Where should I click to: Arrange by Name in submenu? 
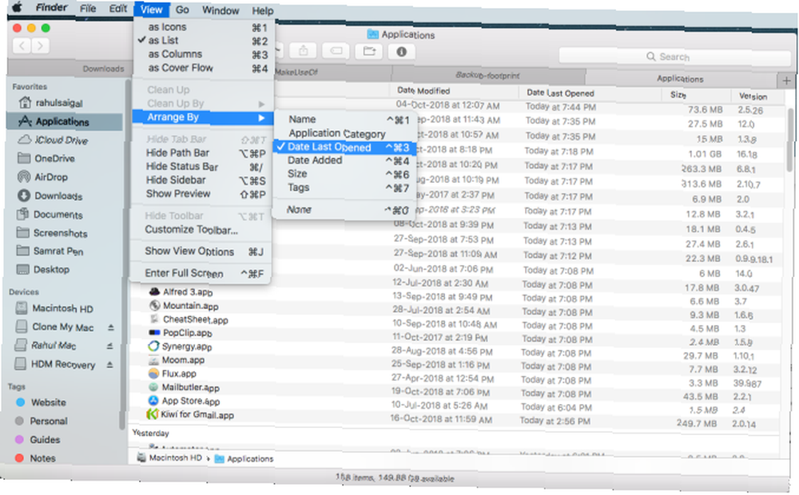344,119
